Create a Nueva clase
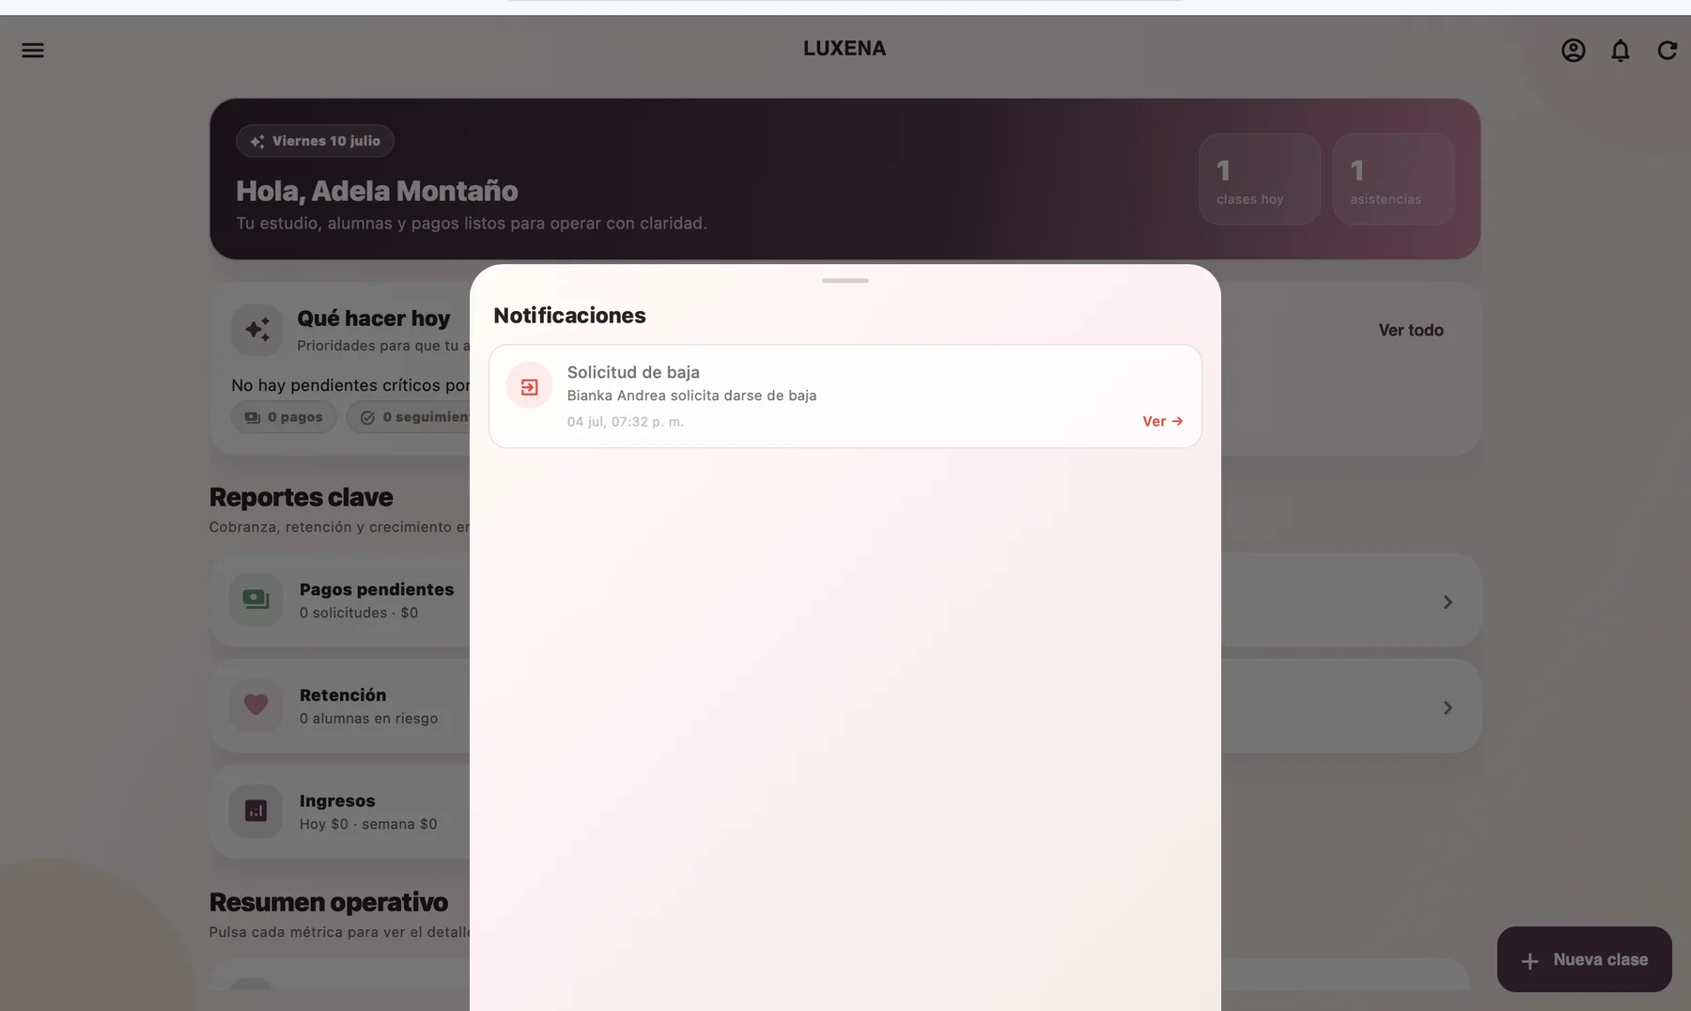 1584,959
